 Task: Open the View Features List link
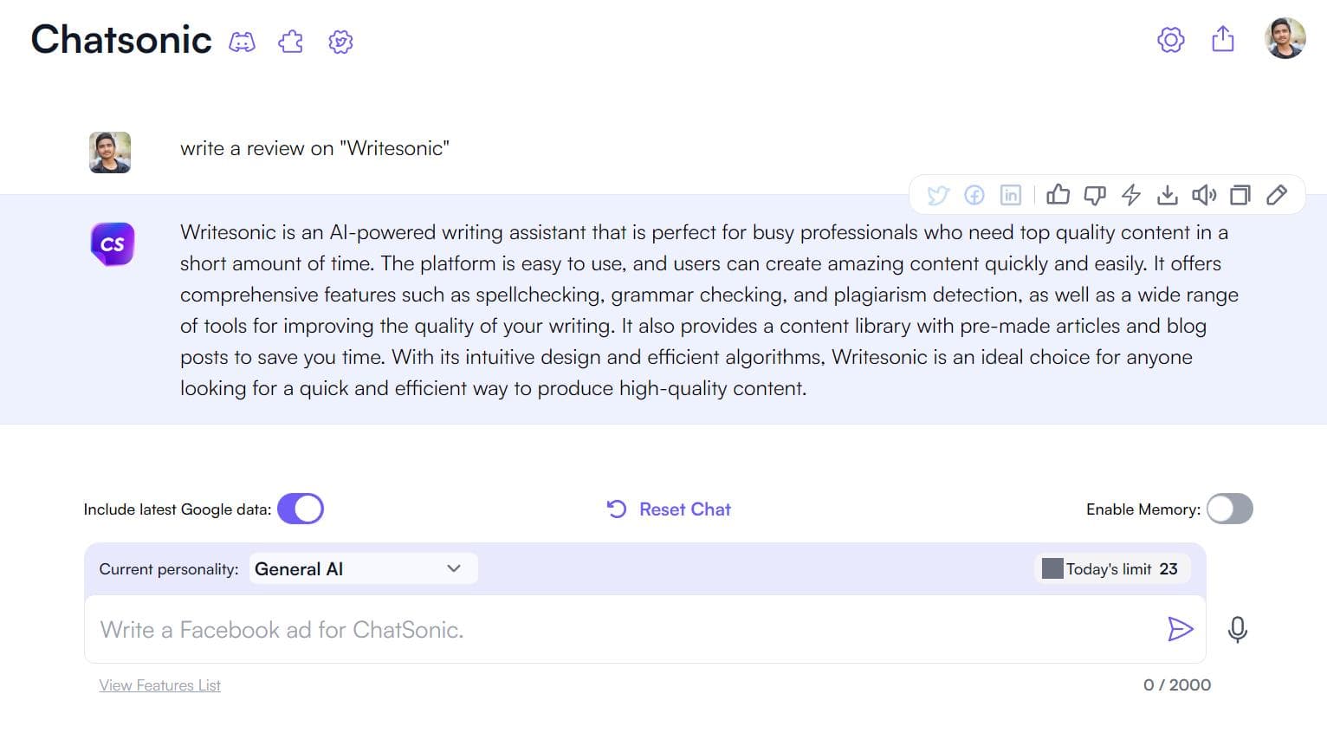(159, 685)
